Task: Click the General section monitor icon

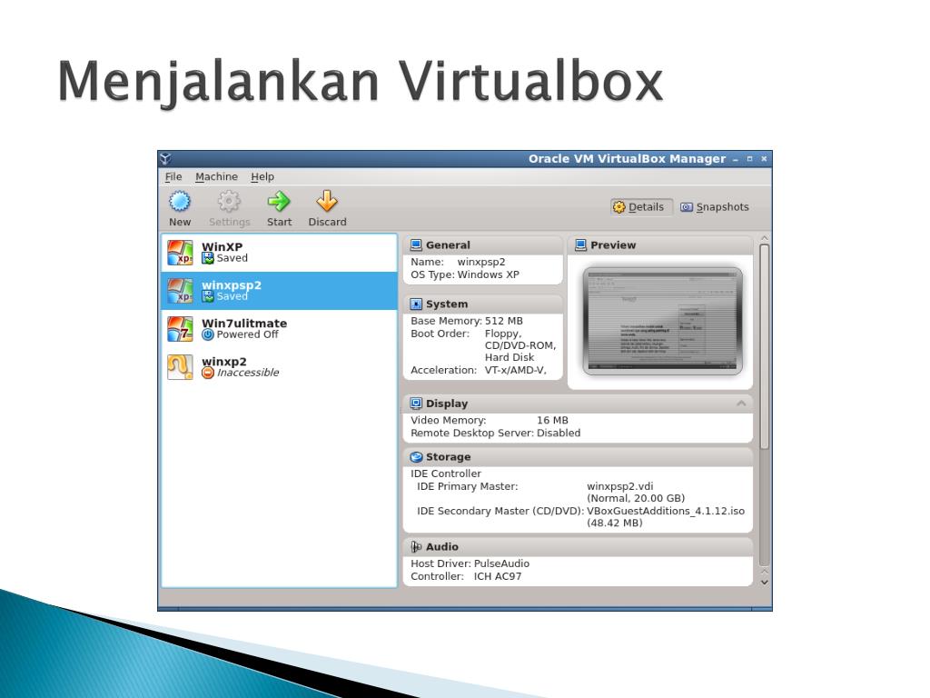Action: tap(416, 245)
